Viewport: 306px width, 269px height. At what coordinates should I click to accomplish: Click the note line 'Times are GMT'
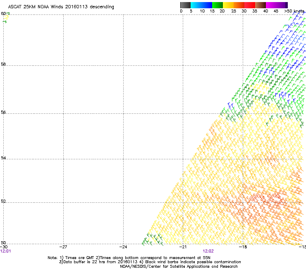[79, 258]
